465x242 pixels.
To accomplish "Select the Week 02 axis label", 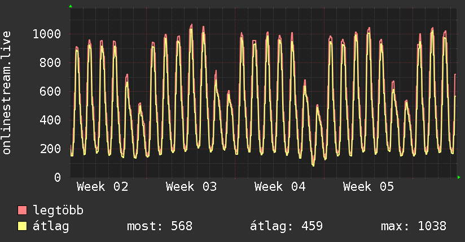I will pyautogui.click(x=103, y=187).
